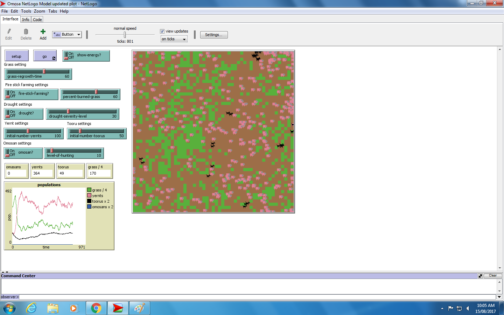Viewport: 504px width, 315px height.
Task: Open the media player taskbar icon
Action: click(73, 308)
